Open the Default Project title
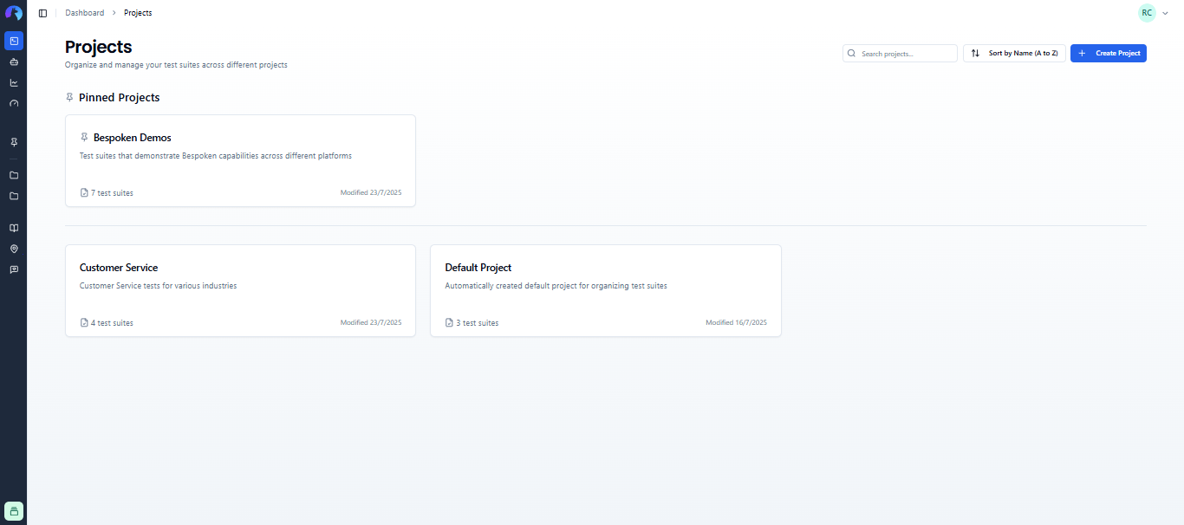The width and height of the screenshot is (1184, 525). [x=478, y=268]
